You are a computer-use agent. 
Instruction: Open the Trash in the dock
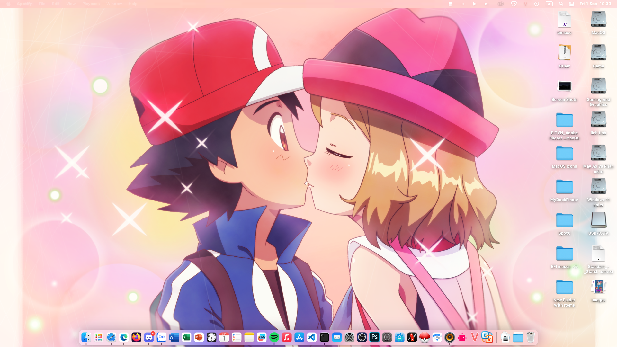pyautogui.click(x=531, y=337)
